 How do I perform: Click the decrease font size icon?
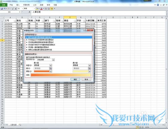[x=13, y=9]
